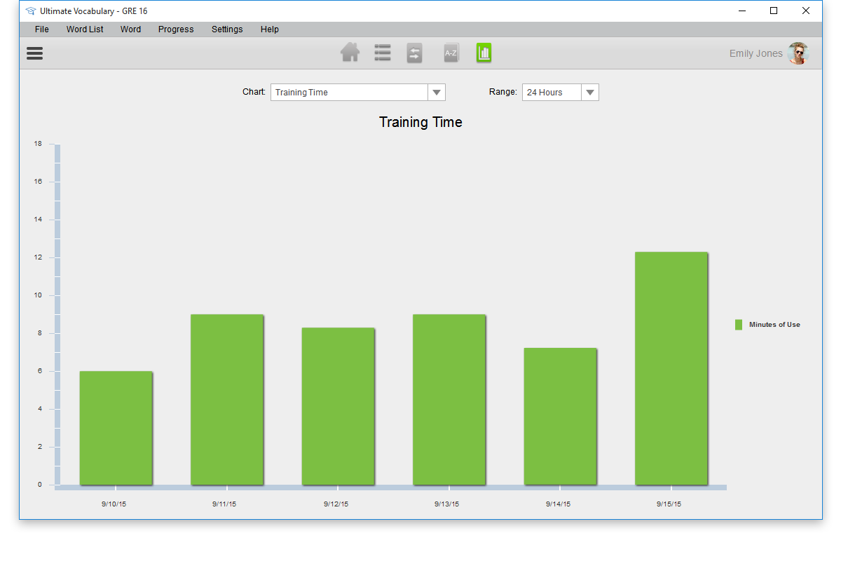Viewport: 841px width, 585px height.
Task: Expand the Chart type dropdown arrow
Action: click(436, 93)
